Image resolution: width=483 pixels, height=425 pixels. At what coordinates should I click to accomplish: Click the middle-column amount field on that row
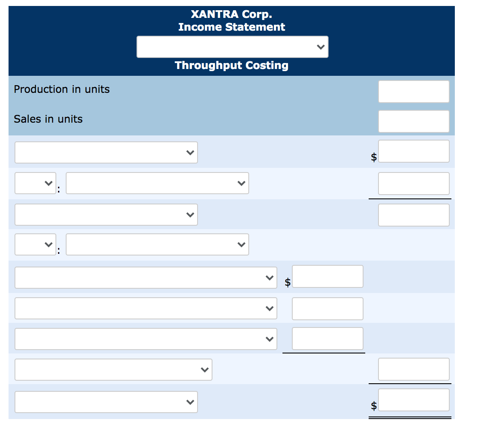(x=327, y=308)
